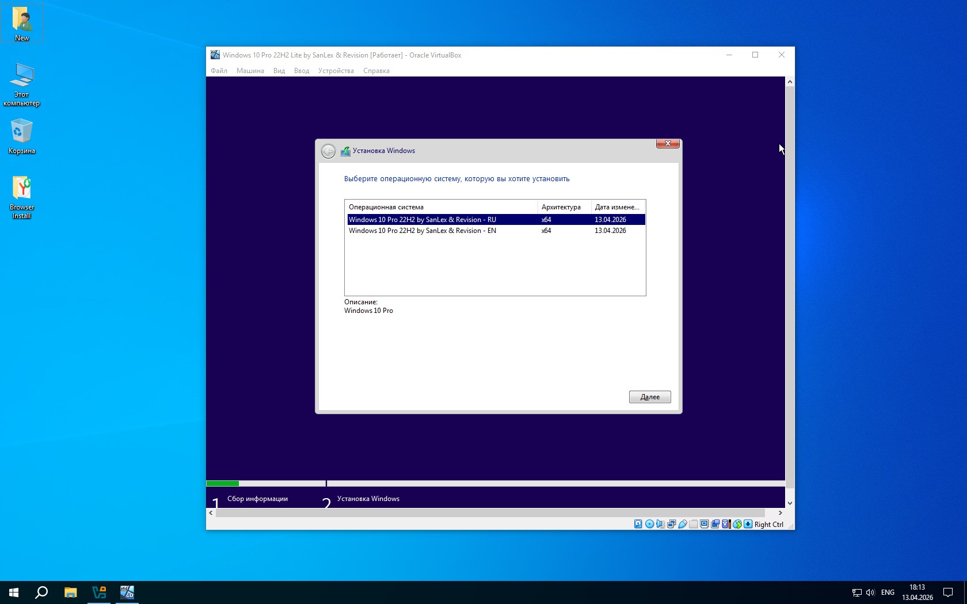The height and width of the screenshot is (604, 967).
Task: Close the Установка Windows dialog
Action: tap(668, 143)
